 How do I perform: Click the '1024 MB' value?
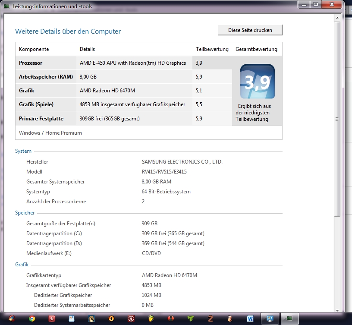[x=151, y=295]
